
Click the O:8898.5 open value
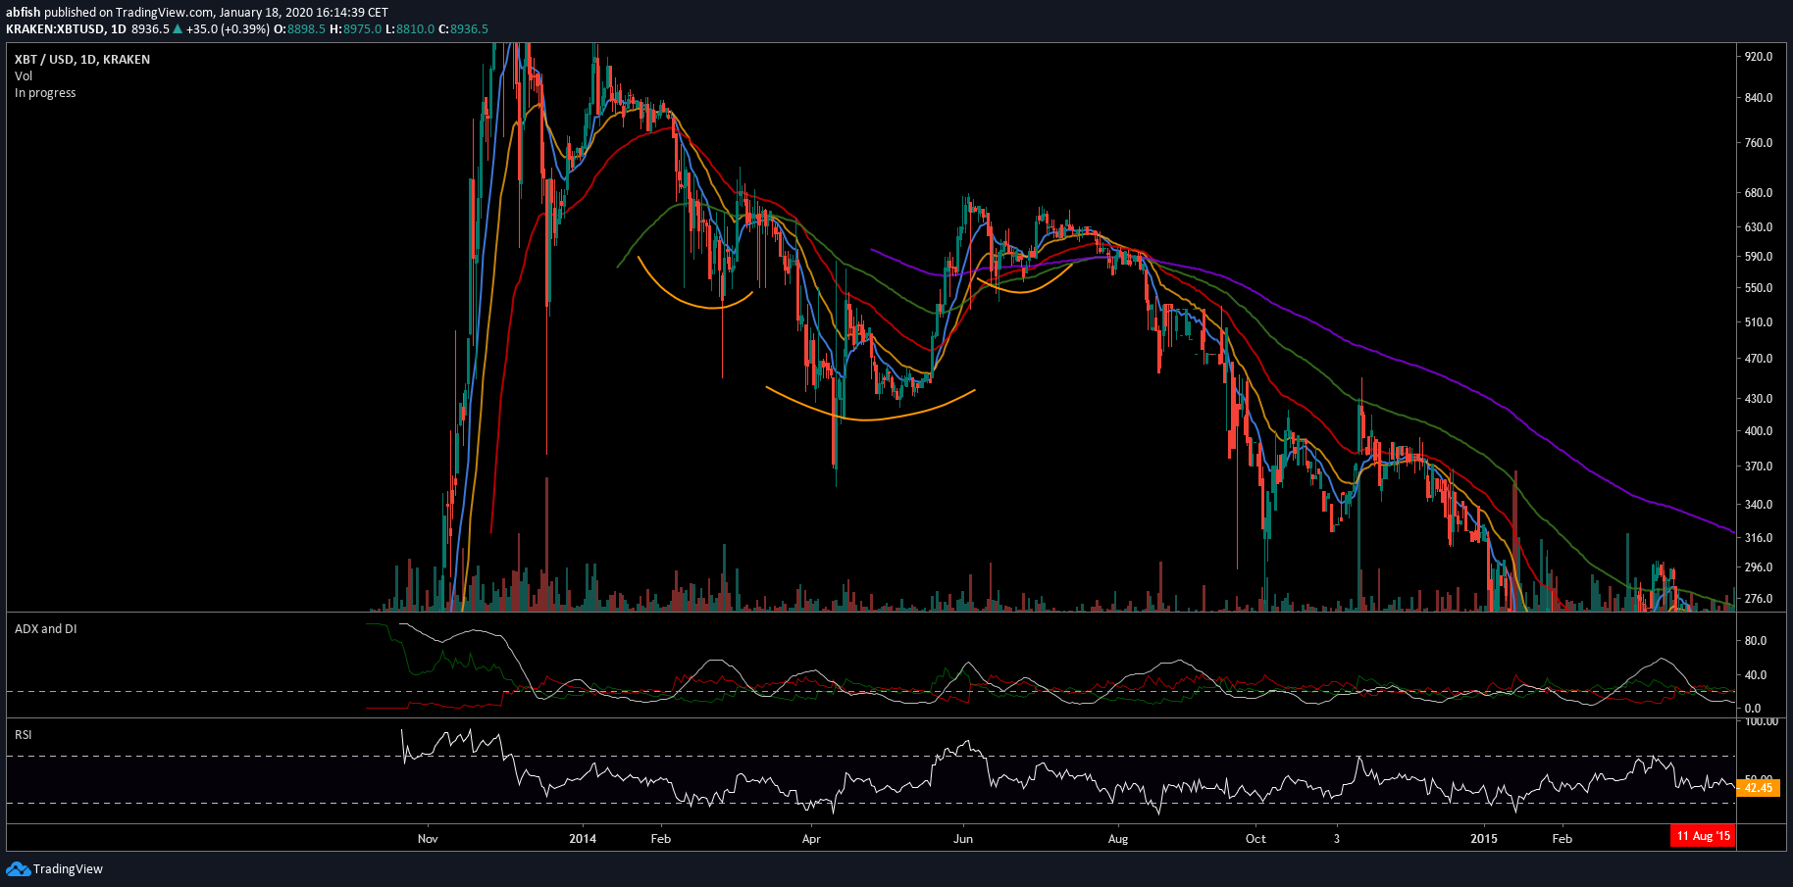pyautogui.click(x=299, y=29)
